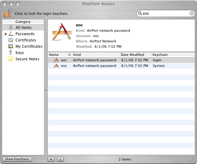Click the Kind detail line in detail pane
The image size is (197, 164).
pos(103,30)
